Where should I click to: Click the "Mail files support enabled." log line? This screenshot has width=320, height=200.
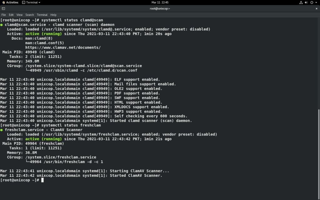[x=145, y=84]
